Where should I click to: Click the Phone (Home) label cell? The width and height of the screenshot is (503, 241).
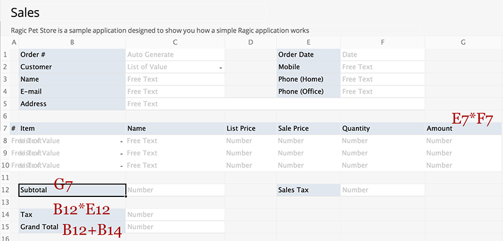[x=308, y=79]
